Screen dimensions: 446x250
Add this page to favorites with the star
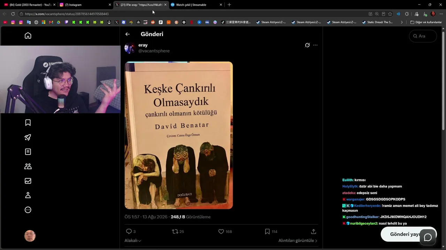click(x=390, y=14)
